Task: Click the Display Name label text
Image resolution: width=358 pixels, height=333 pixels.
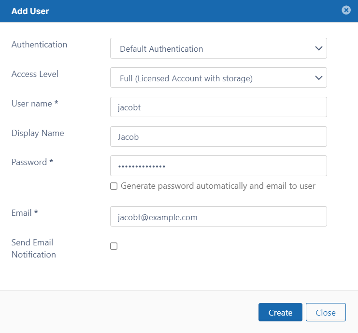Action: (38, 133)
